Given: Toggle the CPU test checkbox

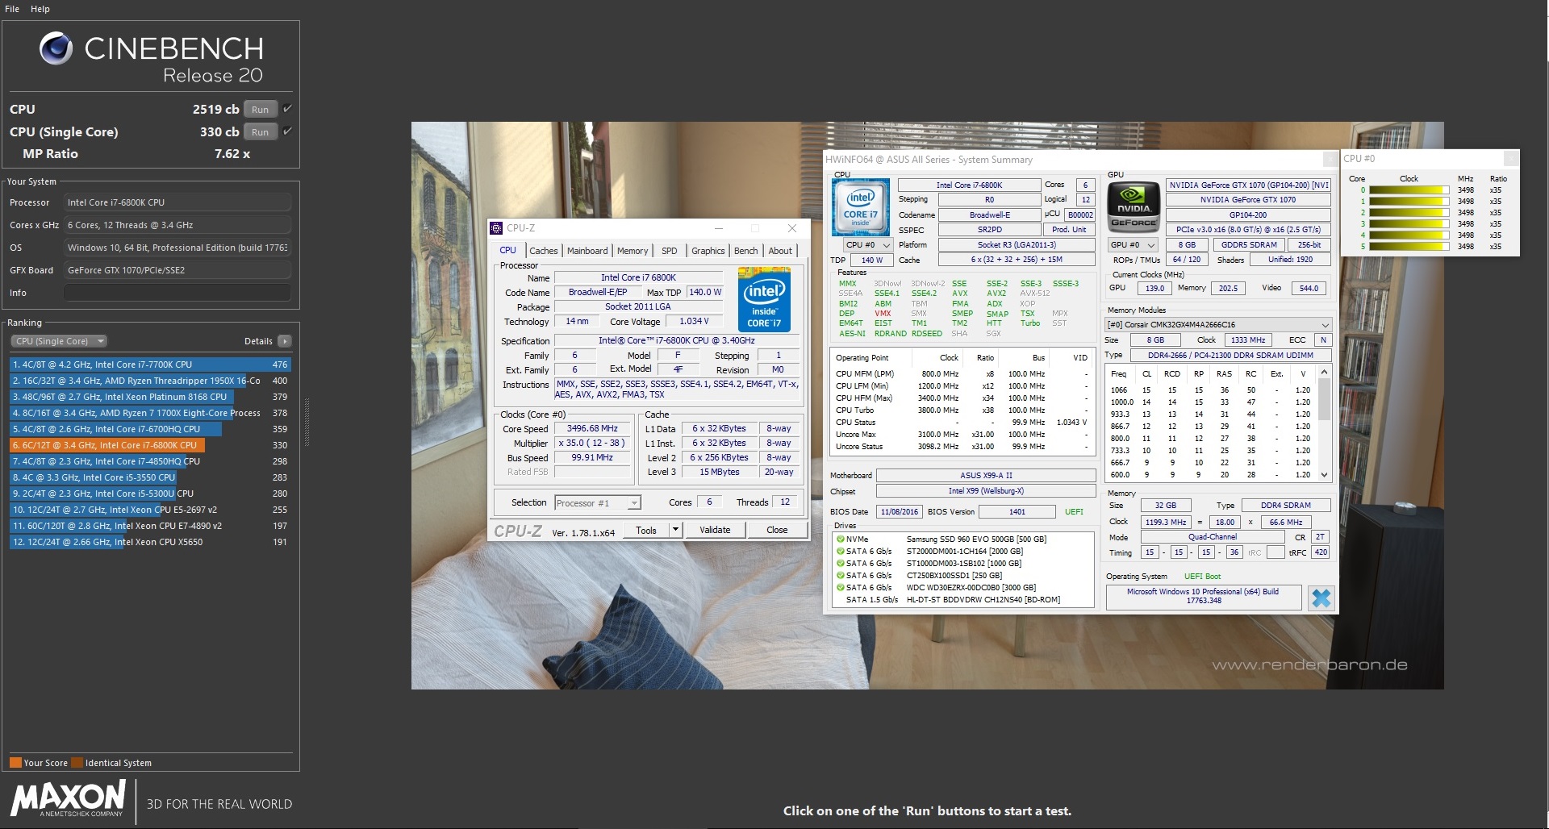Looking at the screenshot, I should click(x=287, y=109).
